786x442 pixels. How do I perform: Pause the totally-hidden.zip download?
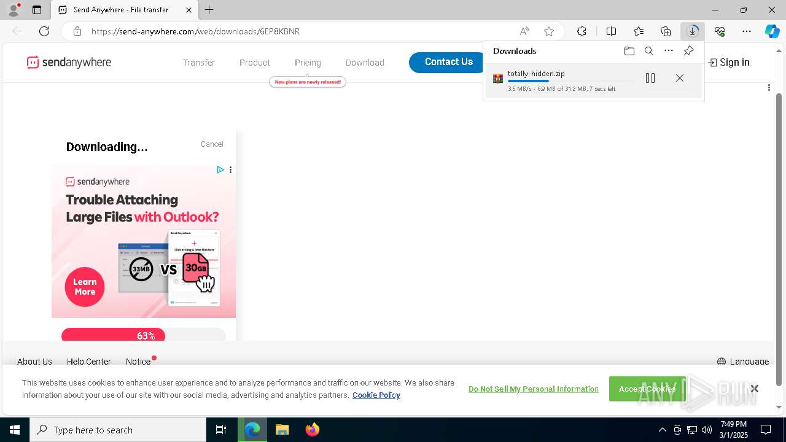tap(650, 78)
